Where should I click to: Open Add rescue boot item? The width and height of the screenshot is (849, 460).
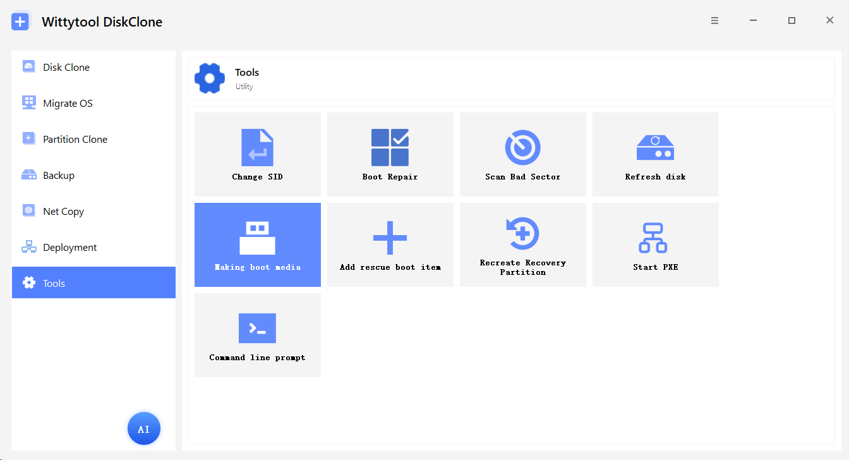390,245
